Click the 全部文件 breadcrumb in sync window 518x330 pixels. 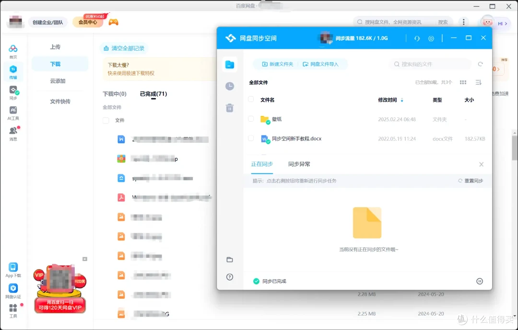259,82
